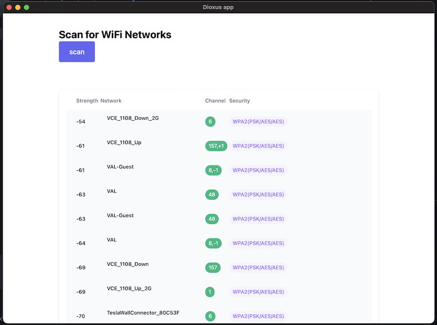This screenshot has width=437, height=325.
Task: Click the WPA2 security tag for VCE_1108_Down
Action: click(x=258, y=268)
